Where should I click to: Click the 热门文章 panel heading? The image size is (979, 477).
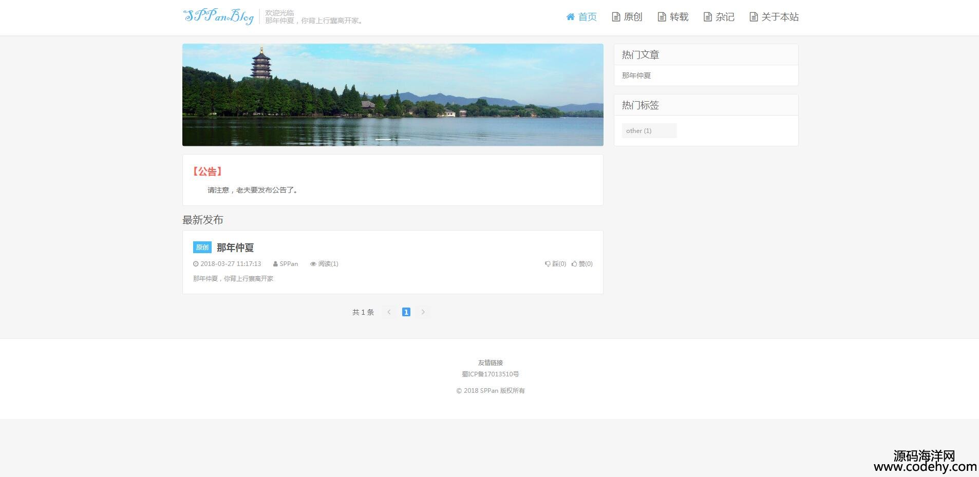[641, 54]
